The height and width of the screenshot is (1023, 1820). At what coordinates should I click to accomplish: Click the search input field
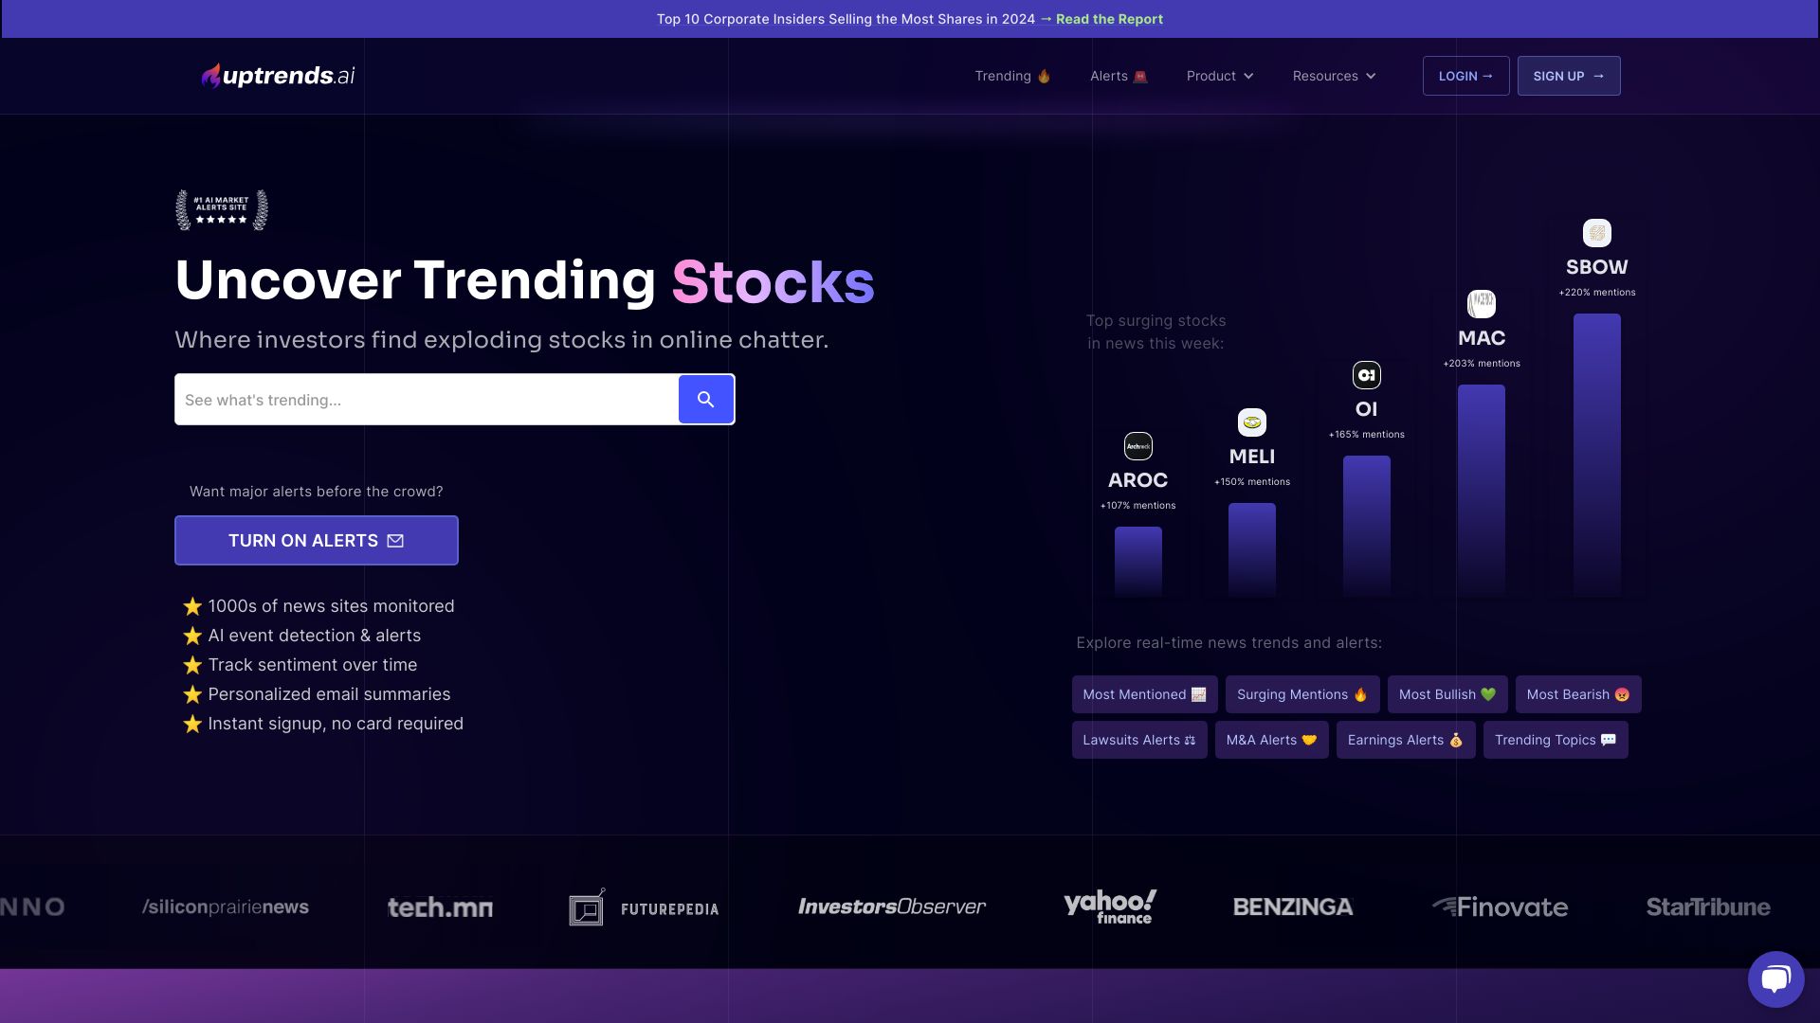[430, 399]
